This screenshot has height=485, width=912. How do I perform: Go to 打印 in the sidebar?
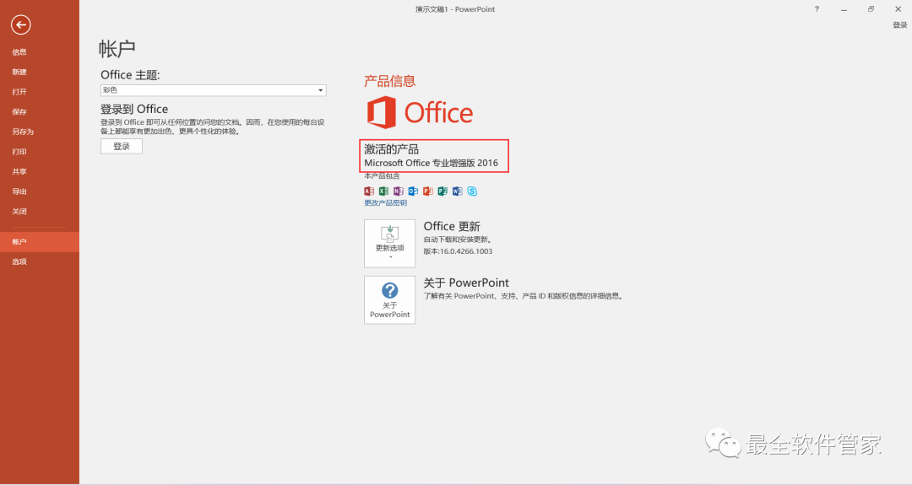point(40,152)
